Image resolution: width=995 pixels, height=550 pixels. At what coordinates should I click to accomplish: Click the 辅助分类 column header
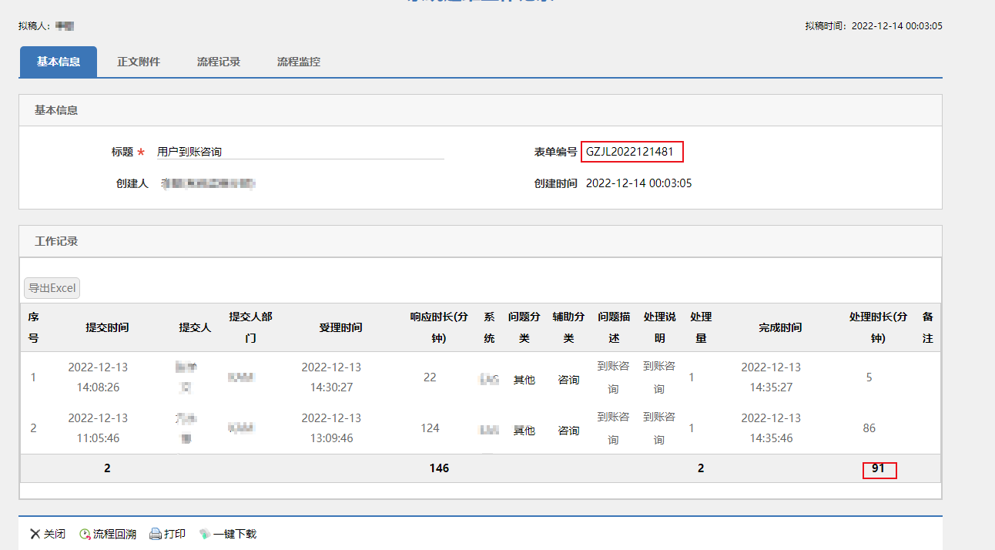click(x=568, y=327)
